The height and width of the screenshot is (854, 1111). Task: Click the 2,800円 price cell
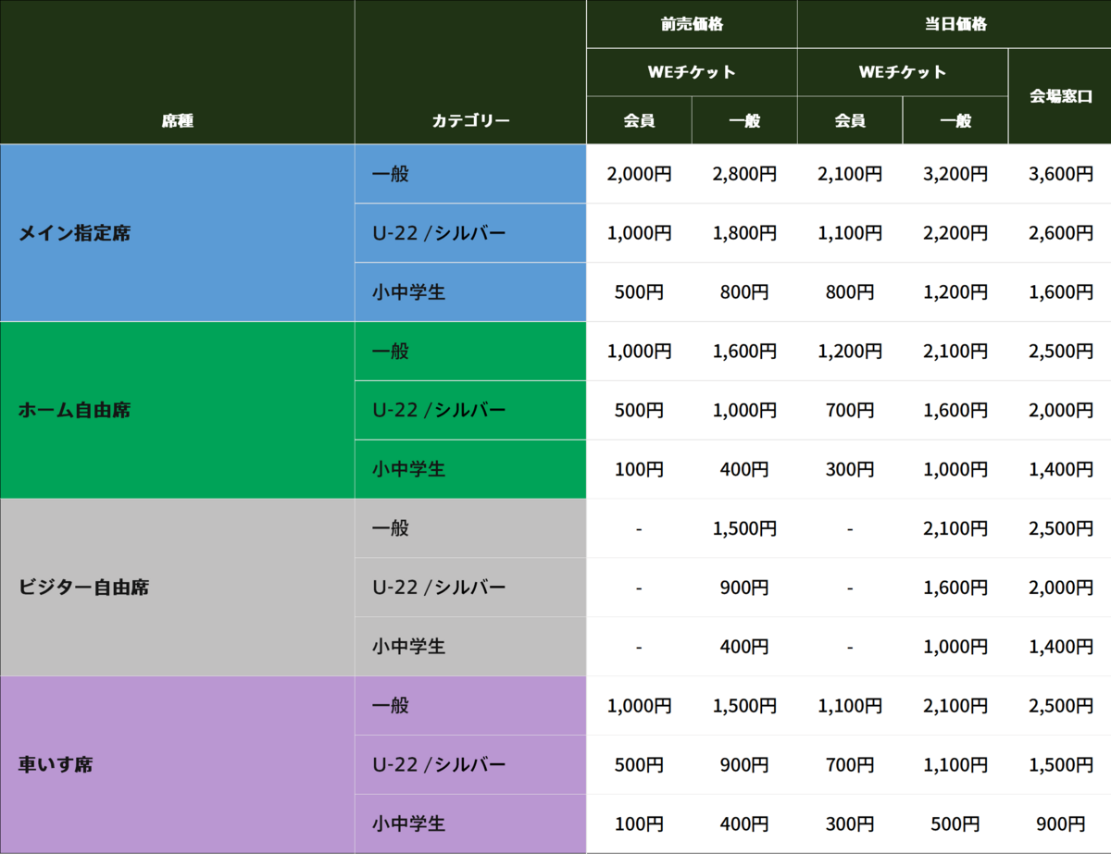click(x=744, y=174)
